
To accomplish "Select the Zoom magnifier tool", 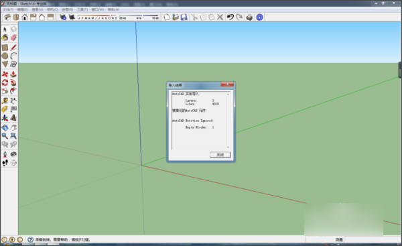I will point(5,135).
